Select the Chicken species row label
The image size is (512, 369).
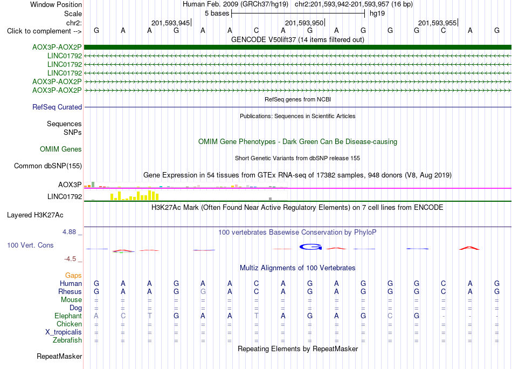[69, 324]
